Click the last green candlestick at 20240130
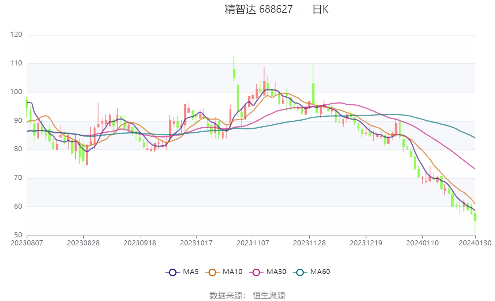495x301 pixels. [475, 224]
